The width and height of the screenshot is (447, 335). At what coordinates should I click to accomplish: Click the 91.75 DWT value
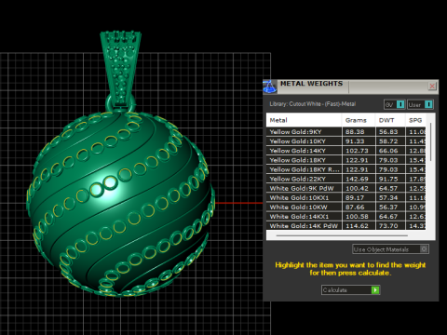coord(388,179)
